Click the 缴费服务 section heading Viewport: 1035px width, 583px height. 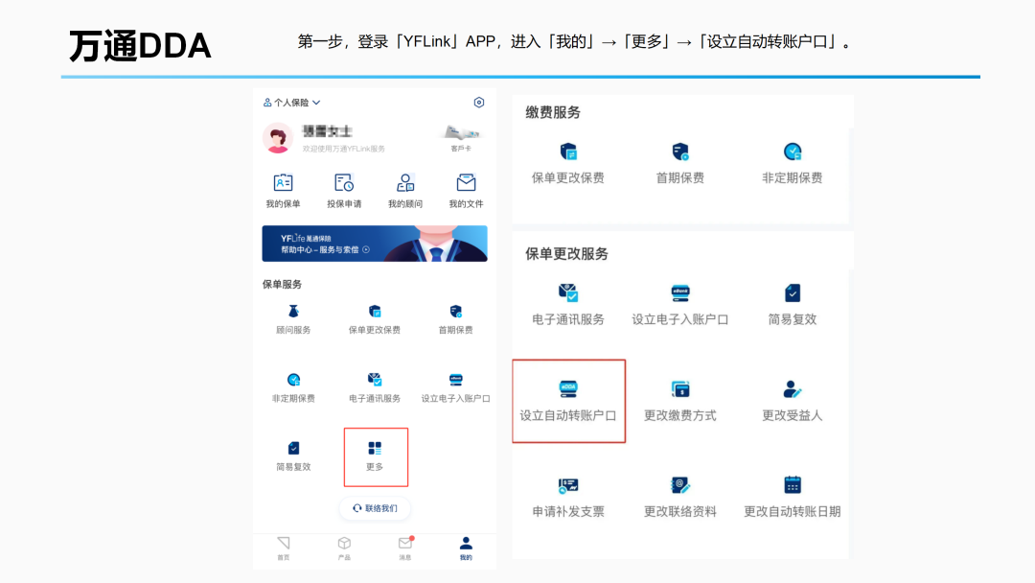tap(553, 112)
